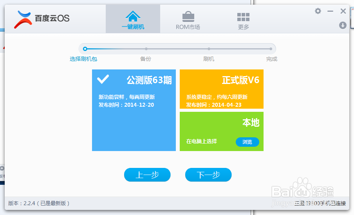Image resolution: width=354 pixels, height=215 pixels.
Task: Click the 选择刷机包 step label
Action: 83,59
